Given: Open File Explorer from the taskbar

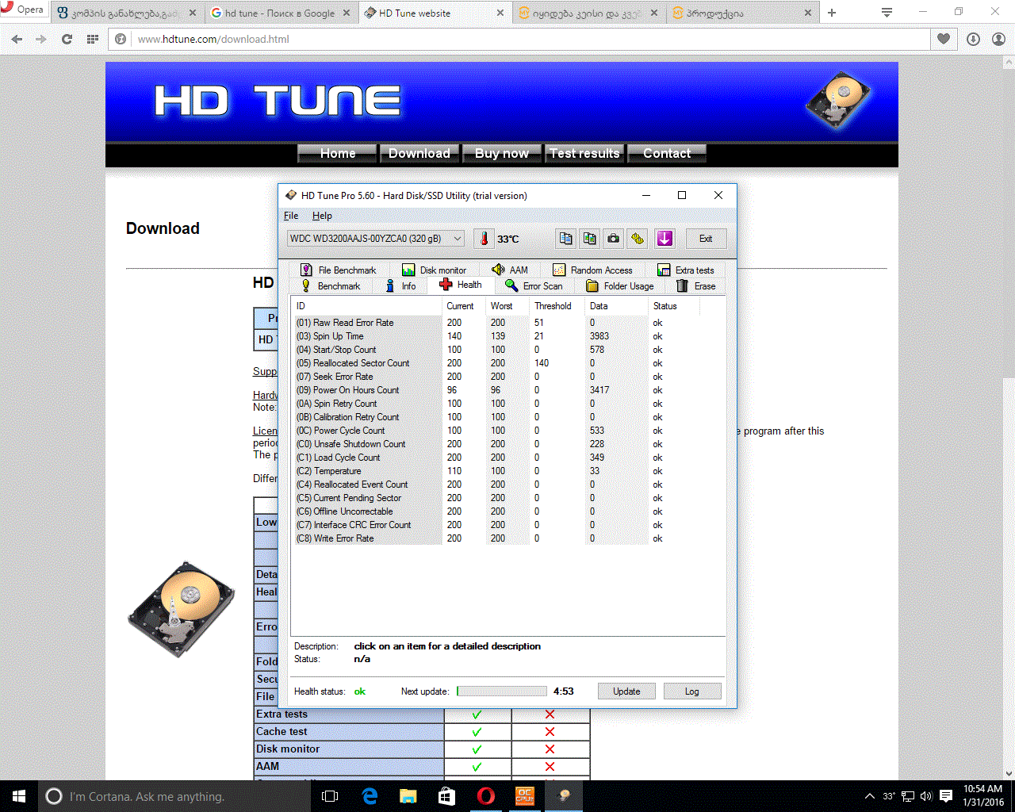Looking at the screenshot, I should (x=408, y=796).
